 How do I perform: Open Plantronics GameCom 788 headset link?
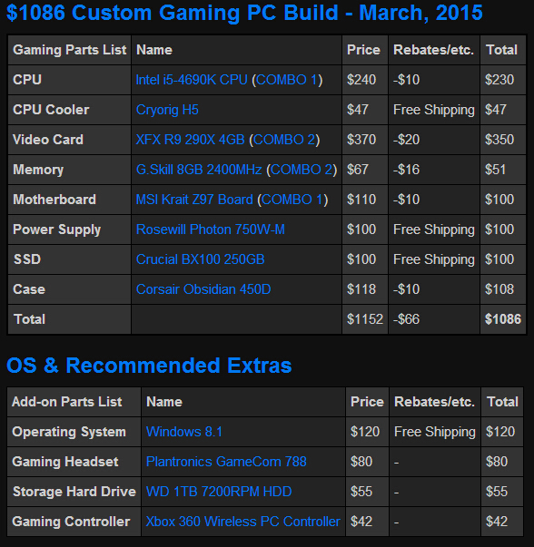click(226, 462)
